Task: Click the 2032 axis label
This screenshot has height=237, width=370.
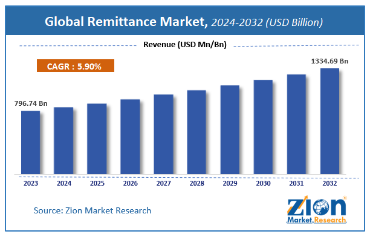Action: pyautogui.click(x=329, y=183)
